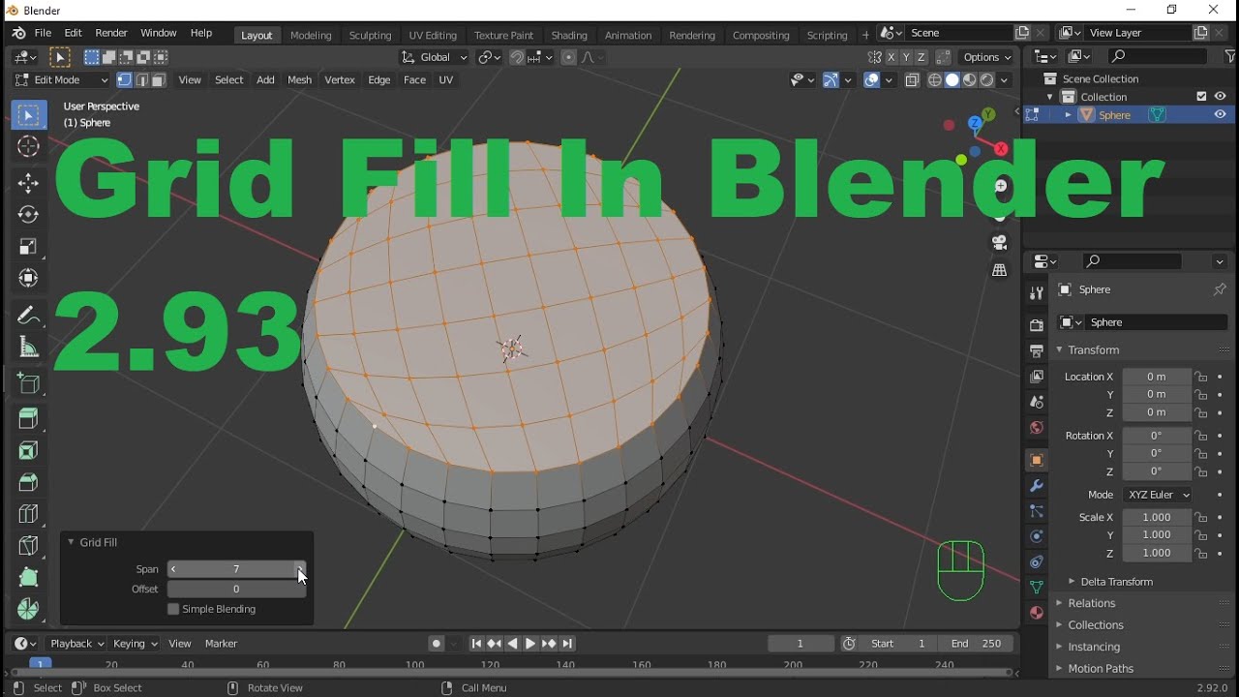
Task: Open the Face menu
Action: tap(414, 80)
